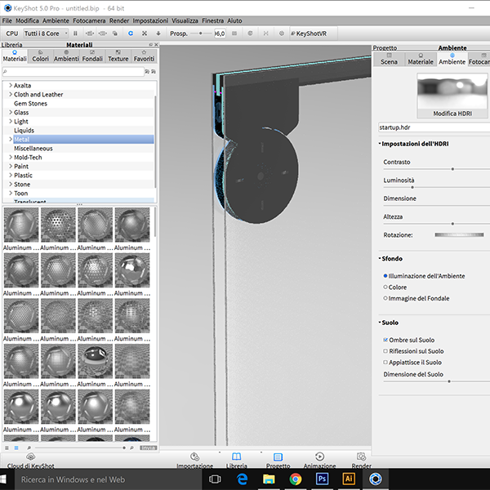This screenshot has height=490, width=490.
Task: Expand the Axalta category
Action: 11,85
